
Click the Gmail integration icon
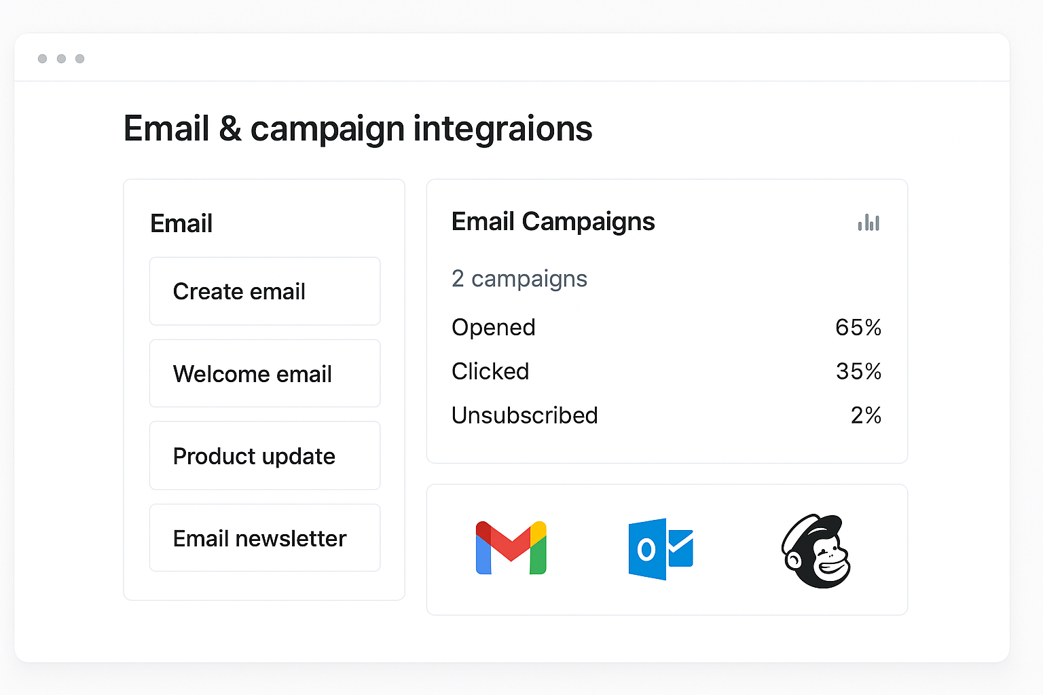pos(511,548)
